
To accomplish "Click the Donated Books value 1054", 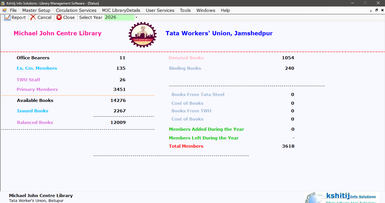I will 288,58.
